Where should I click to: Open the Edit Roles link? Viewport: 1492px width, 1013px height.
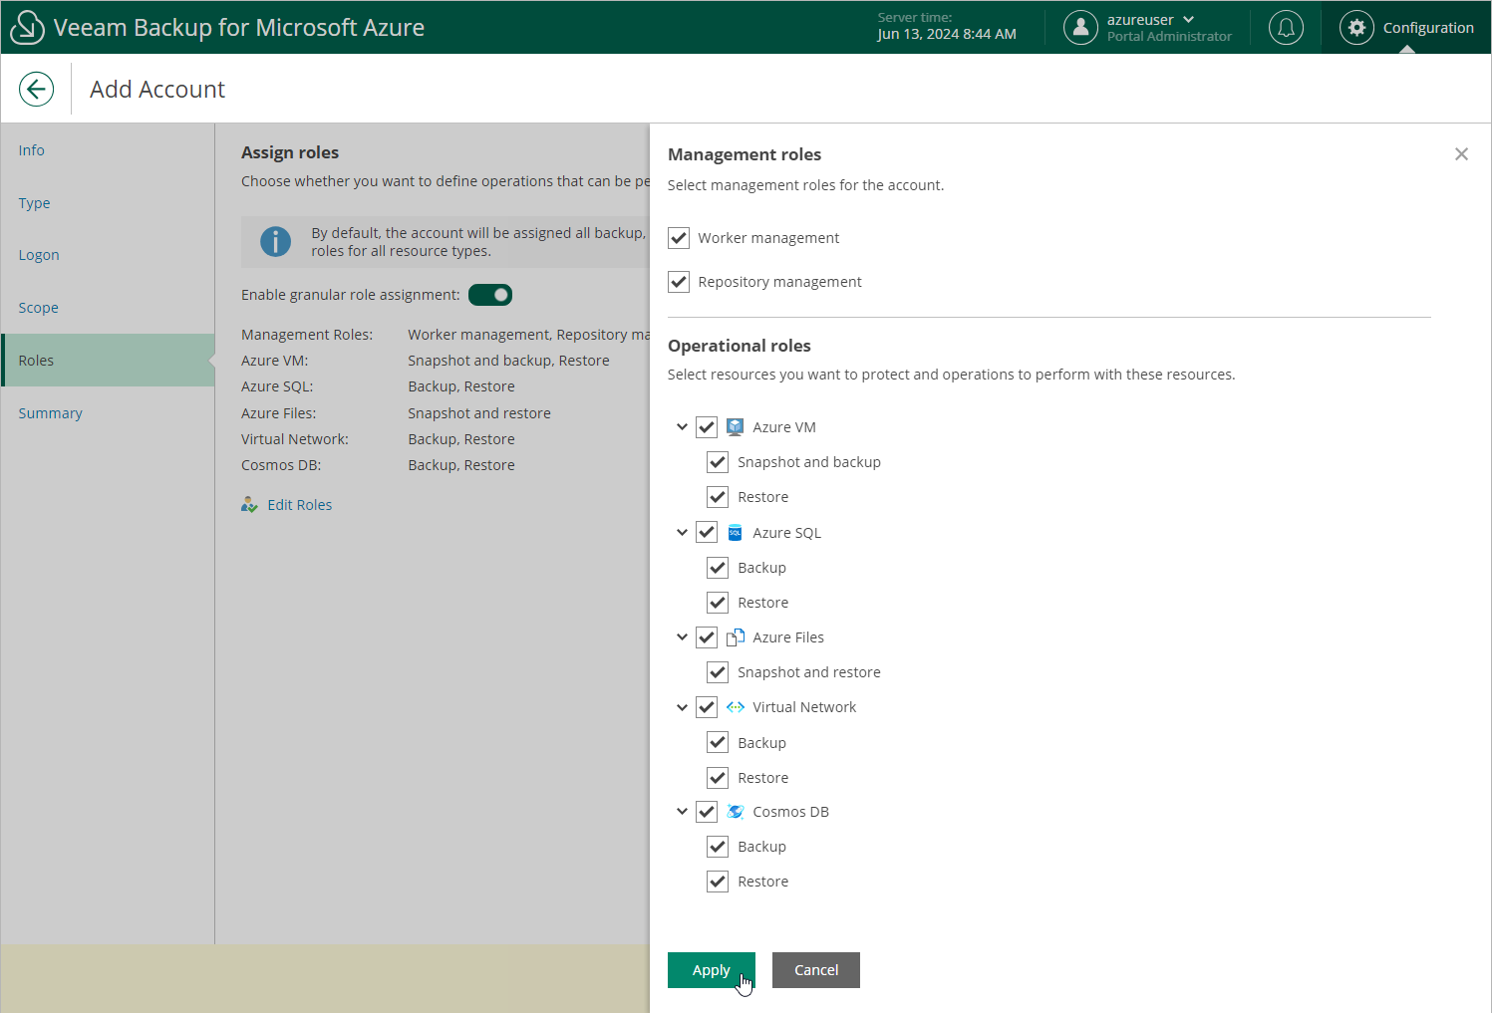(x=300, y=505)
